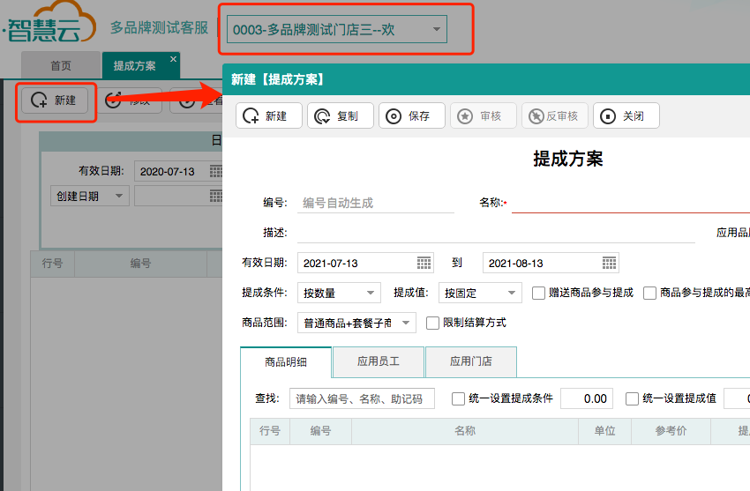Toggle 统一设置提成条件 checkbox
Screen dimensions: 750x491
(x=458, y=398)
